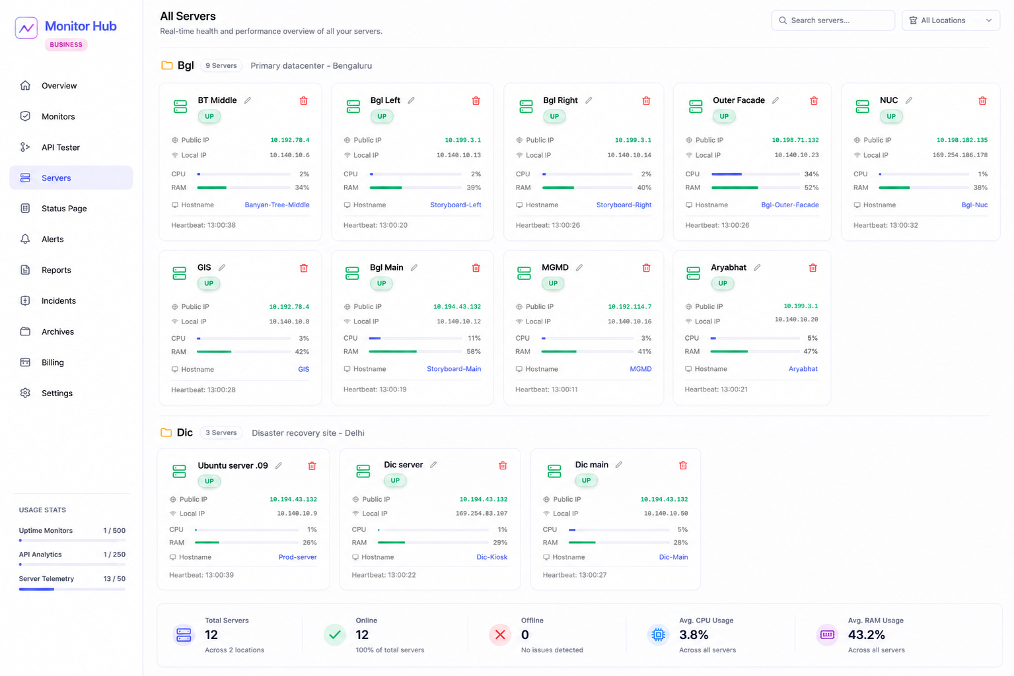This screenshot has width=1014, height=676.
Task: Edit the Ubuntu server .09 entry
Action: pyautogui.click(x=279, y=465)
